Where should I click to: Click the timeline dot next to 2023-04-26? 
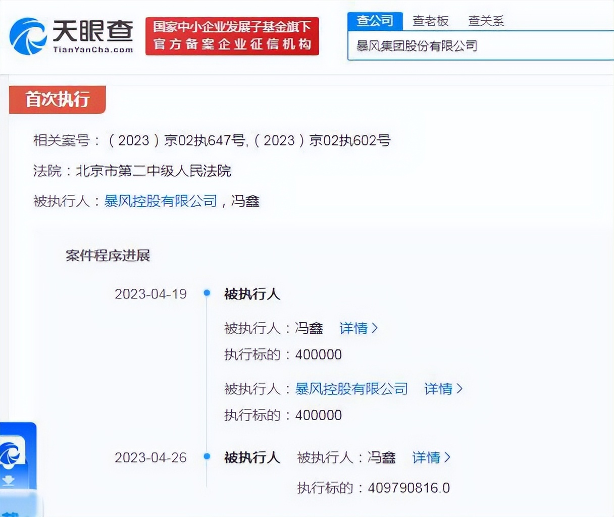coord(207,457)
